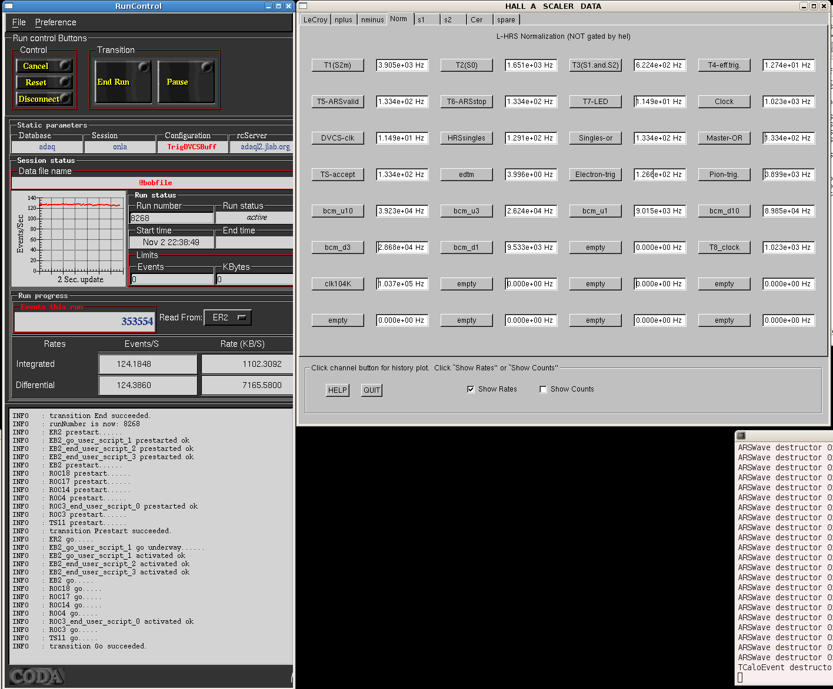The image size is (833, 689).
Task: Click the QUIT button in scaler window
Action: click(372, 390)
